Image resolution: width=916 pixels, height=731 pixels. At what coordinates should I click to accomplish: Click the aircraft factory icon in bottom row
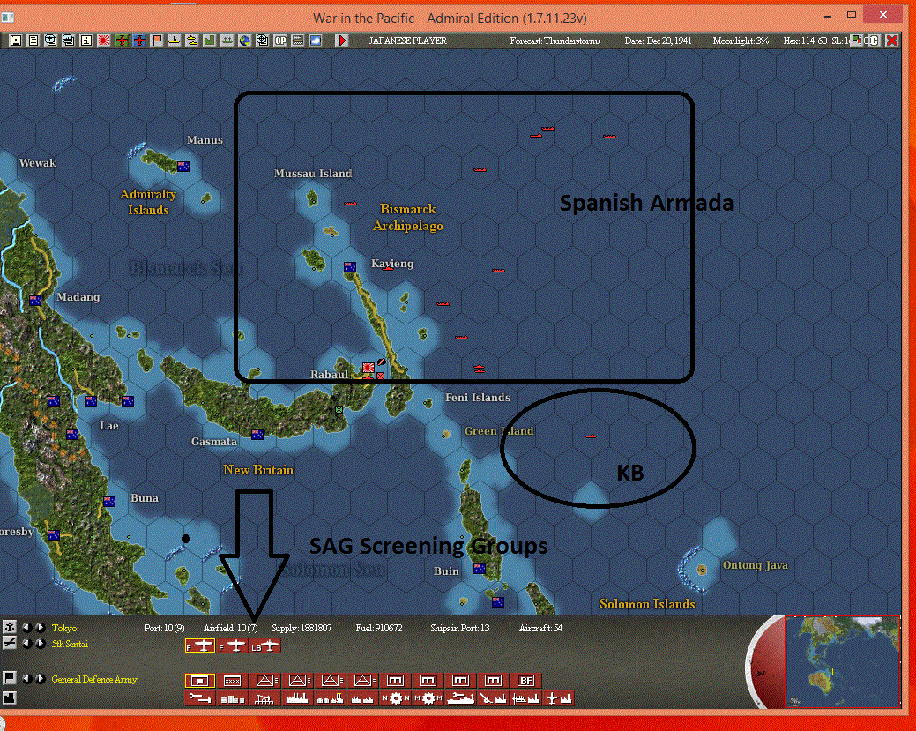click(558, 698)
